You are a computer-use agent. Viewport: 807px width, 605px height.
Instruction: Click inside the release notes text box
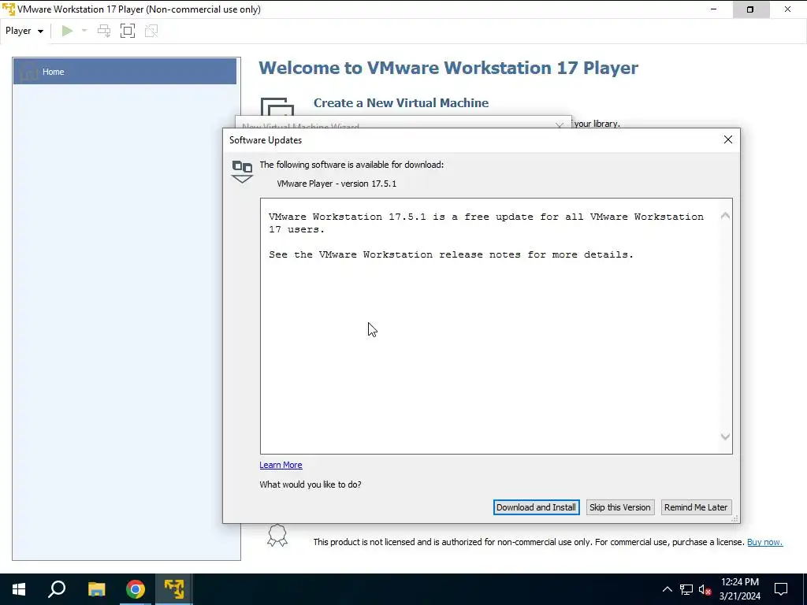(496, 326)
